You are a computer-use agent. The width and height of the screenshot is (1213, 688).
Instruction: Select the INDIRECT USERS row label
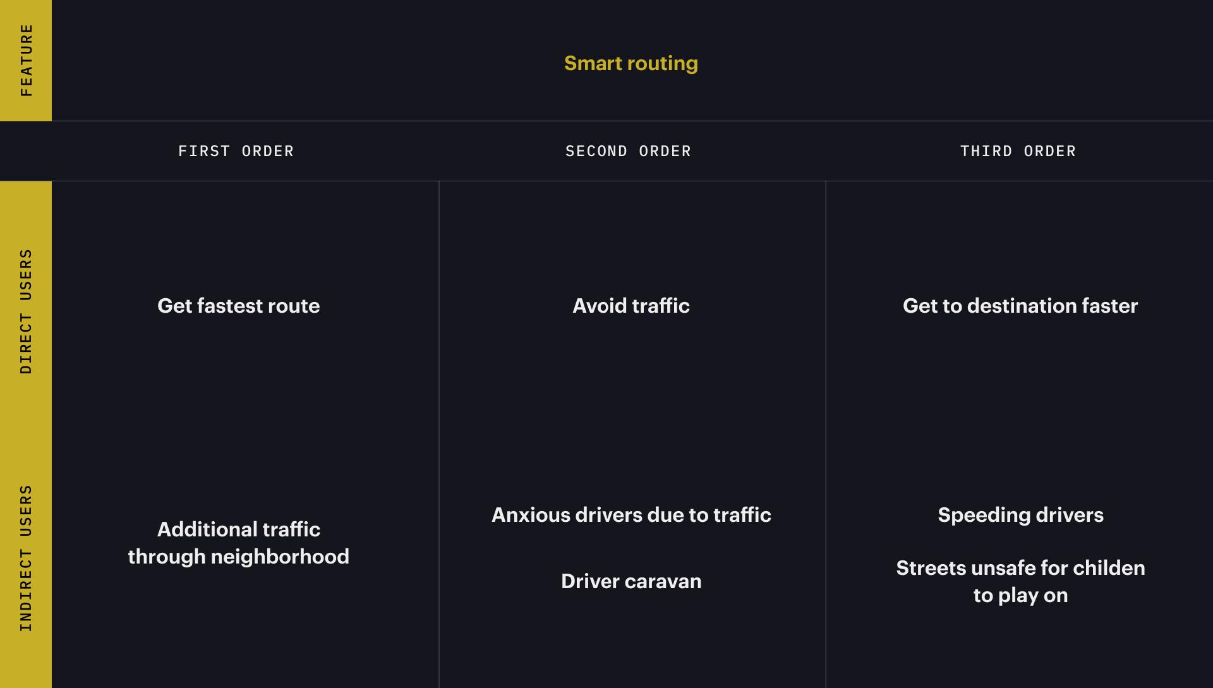[x=26, y=558]
